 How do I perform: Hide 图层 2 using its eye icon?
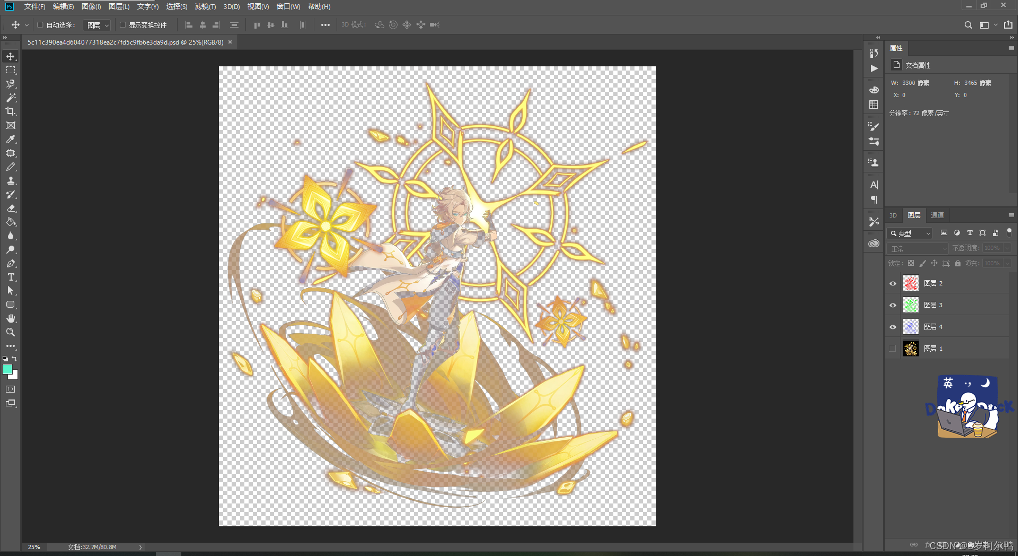click(893, 283)
